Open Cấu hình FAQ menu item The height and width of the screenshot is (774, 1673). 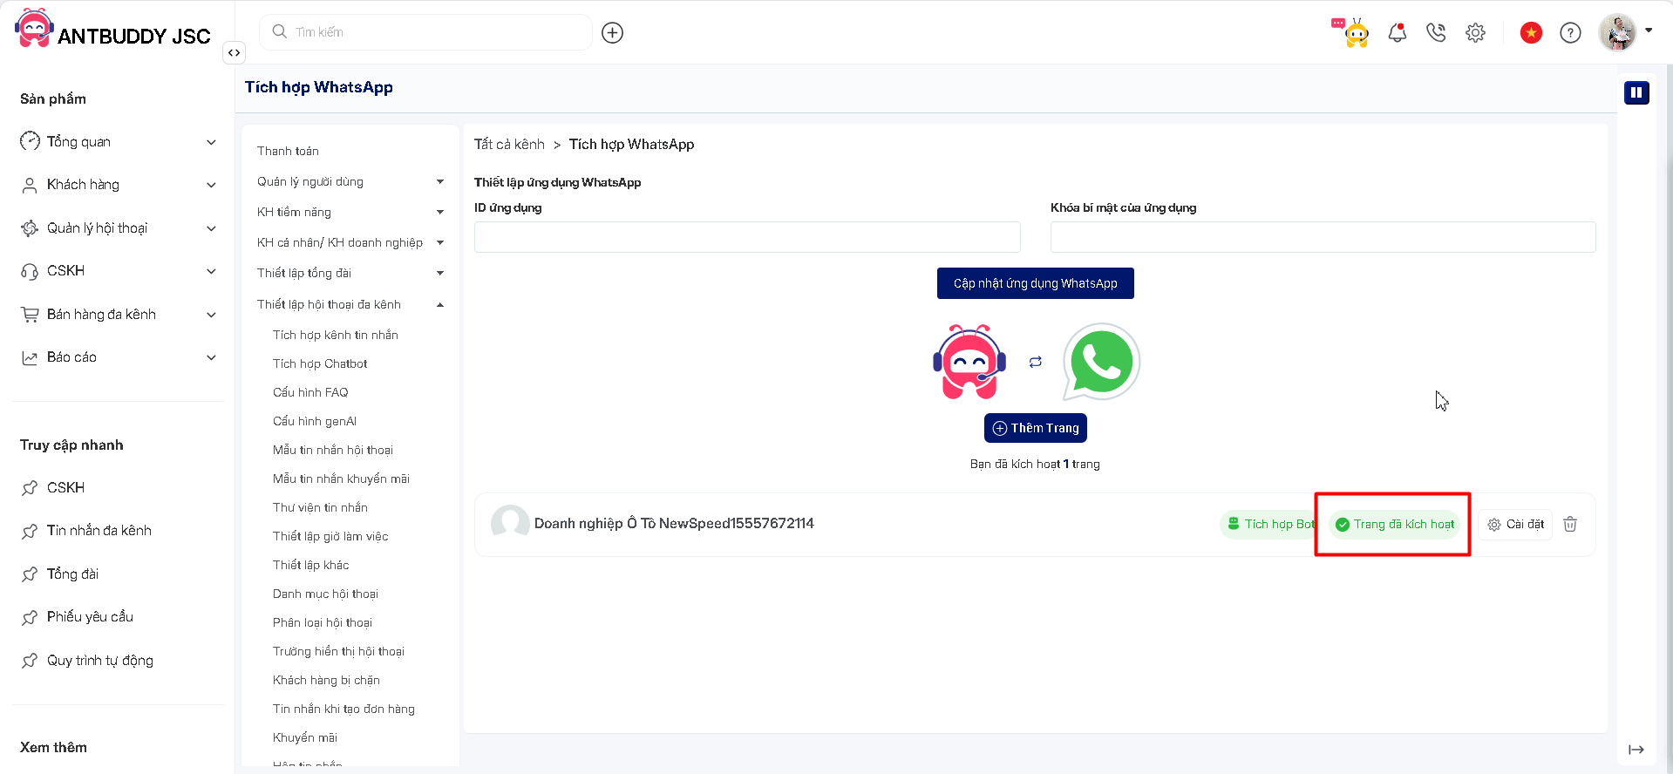coord(310,392)
